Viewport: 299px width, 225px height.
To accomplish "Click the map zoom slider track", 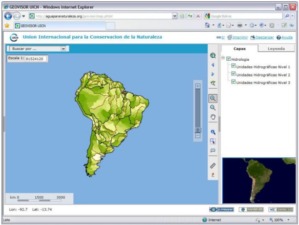I will tap(198, 108).
